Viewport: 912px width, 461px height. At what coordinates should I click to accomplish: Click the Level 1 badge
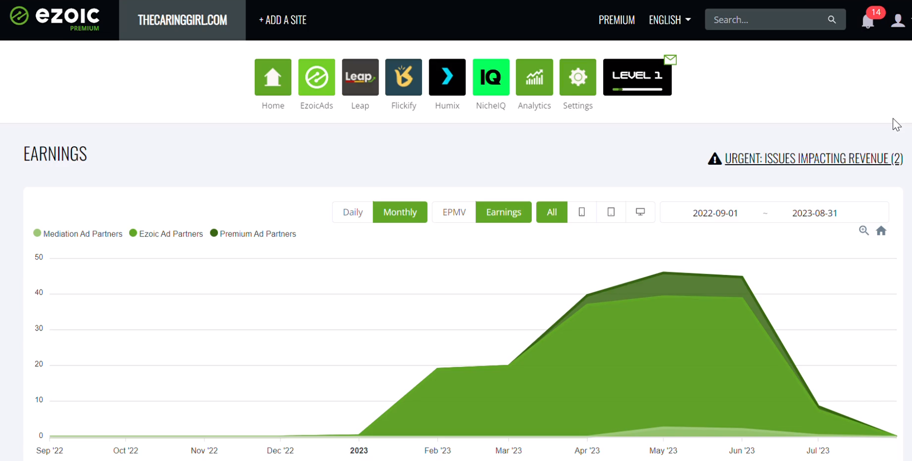[637, 77]
